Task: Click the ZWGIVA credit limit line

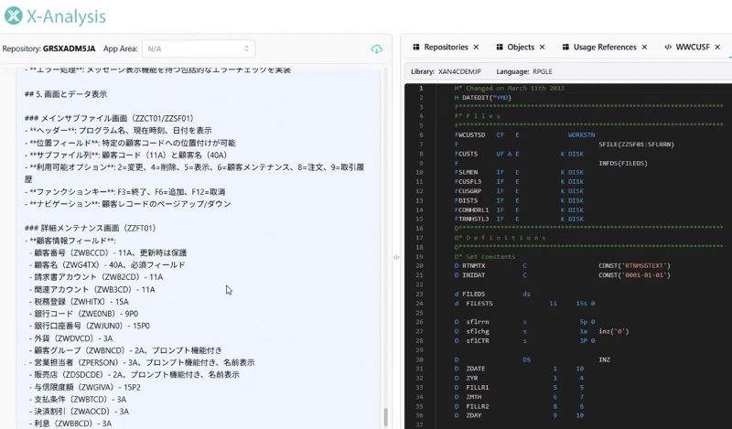Action: pyautogui.click(x=84, y=387)
